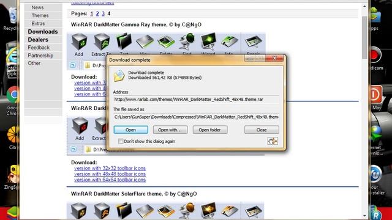The height and width of the screenshot is (220, 392).
Task: Close the Download complete dialog
Action: pos(262,130)
